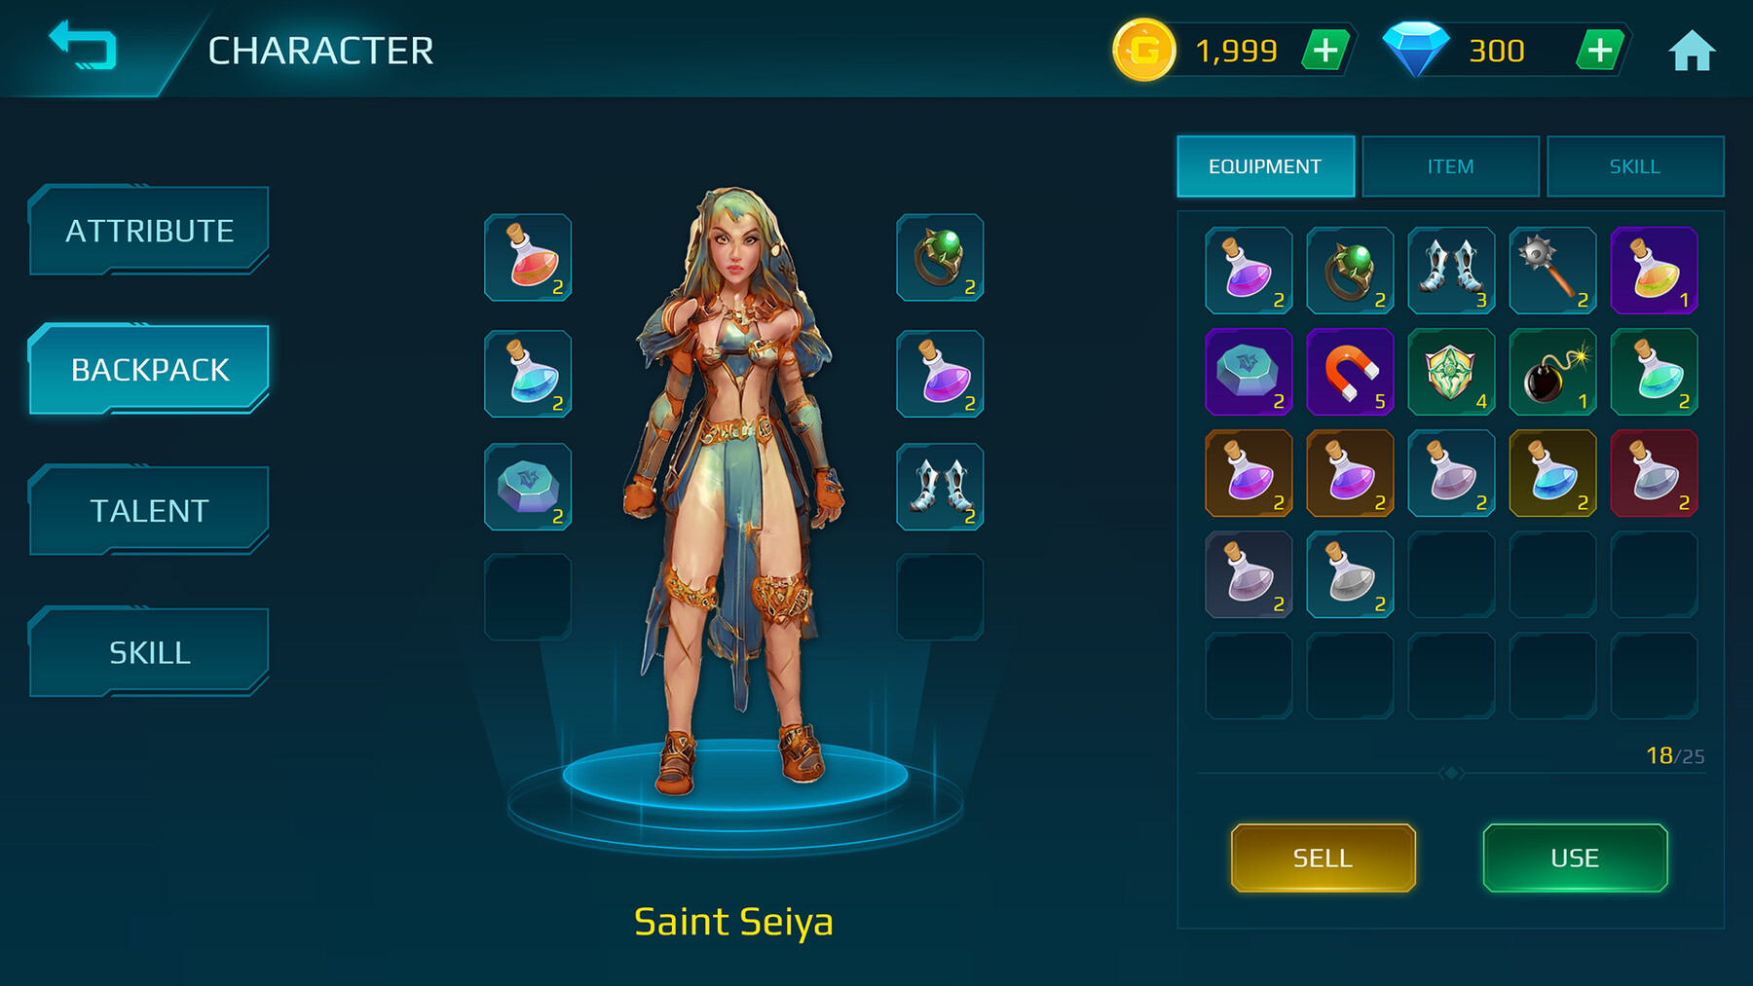Switch to the ITEM tab

coord(1450,166)
